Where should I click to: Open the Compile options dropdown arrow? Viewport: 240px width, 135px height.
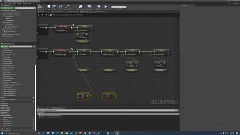point(43,7)
